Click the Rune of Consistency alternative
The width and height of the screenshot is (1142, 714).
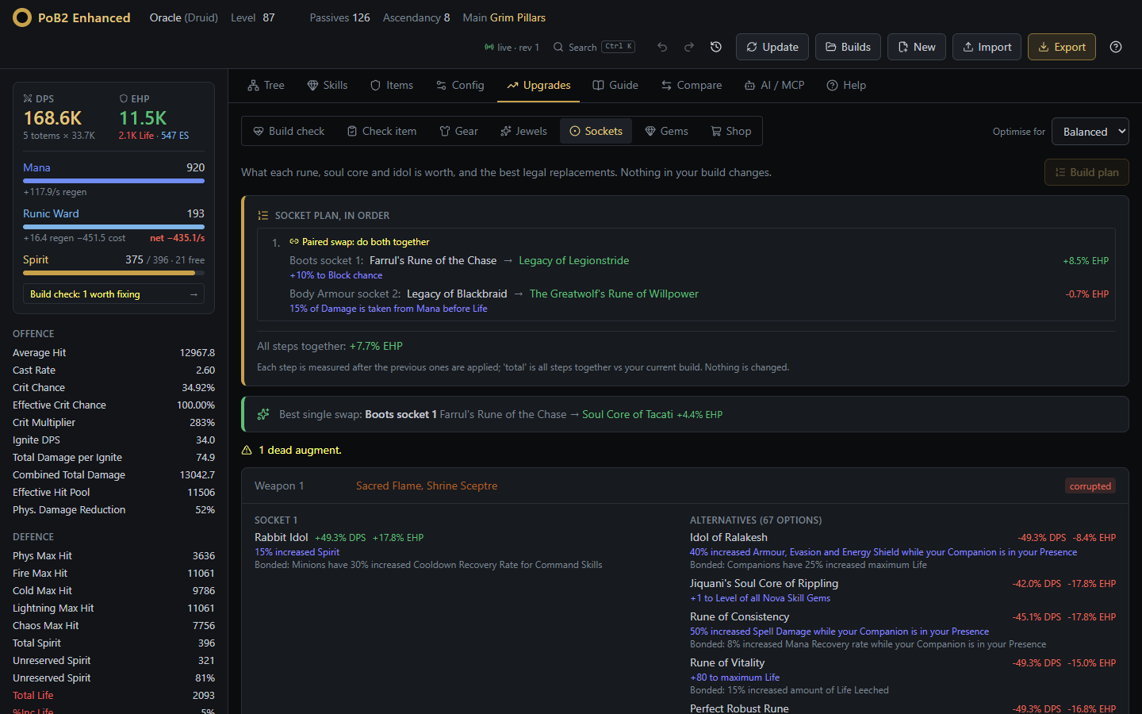click(x=739, y=616)
